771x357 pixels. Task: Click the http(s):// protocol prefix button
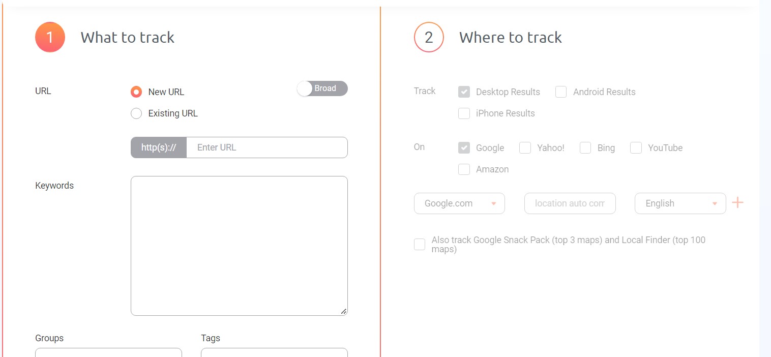pyautogui.click(x=159, y=147)
